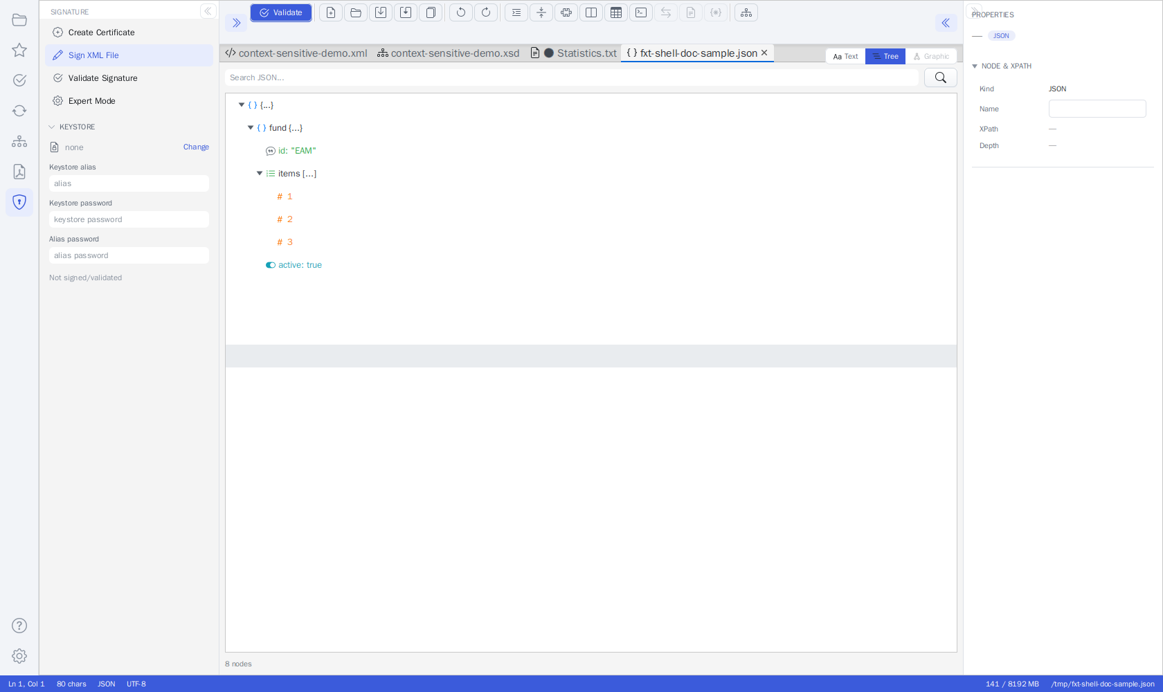
Task: Open the refresh/transform rail icon
Action: [x=19, y=111]
